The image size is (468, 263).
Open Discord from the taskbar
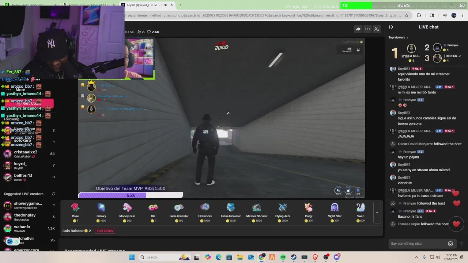click(x=337, y=257)
